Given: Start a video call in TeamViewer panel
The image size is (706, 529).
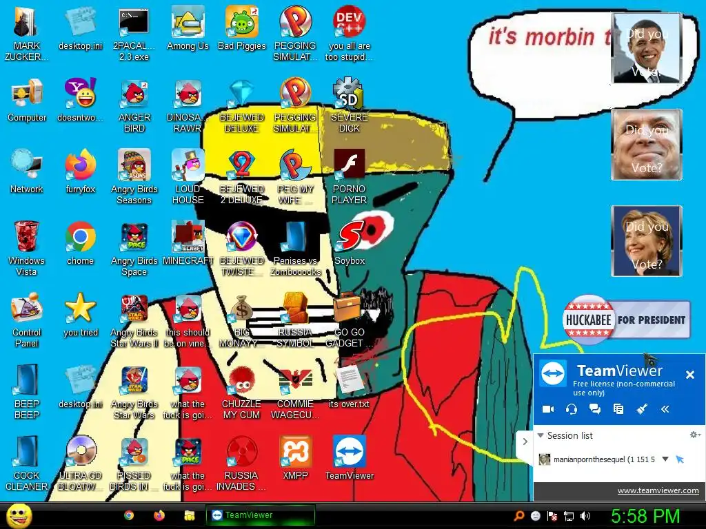Looking at the screenshot, I should 548,409.
